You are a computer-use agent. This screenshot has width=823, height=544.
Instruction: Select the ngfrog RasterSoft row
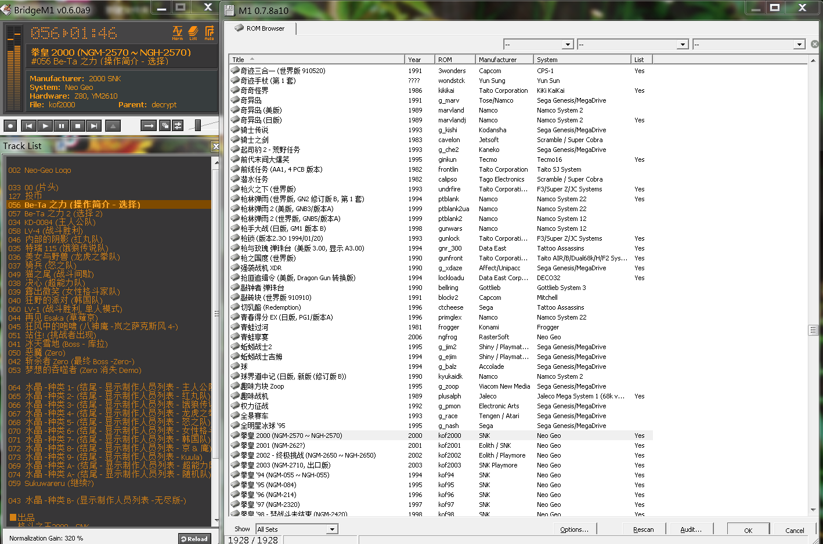tap(441, 337)
